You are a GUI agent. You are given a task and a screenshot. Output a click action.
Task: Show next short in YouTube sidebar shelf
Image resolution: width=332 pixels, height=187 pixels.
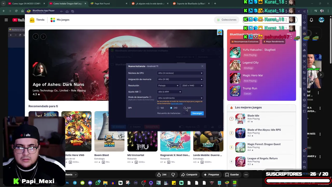[x=321, y=75]
